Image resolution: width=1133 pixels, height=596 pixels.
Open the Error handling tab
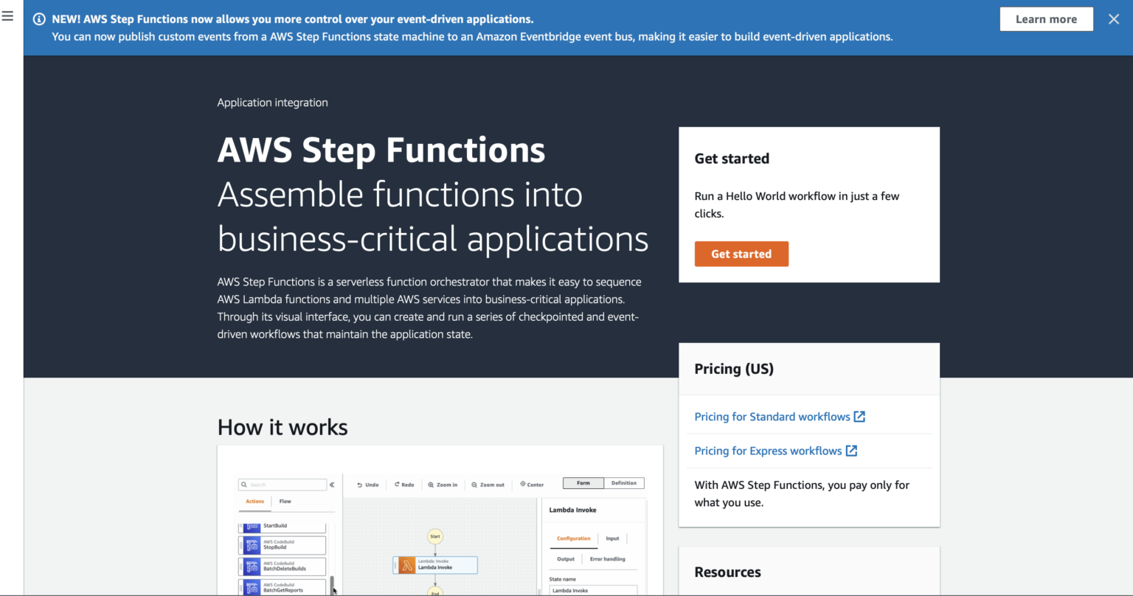click(x=607, y=559)
